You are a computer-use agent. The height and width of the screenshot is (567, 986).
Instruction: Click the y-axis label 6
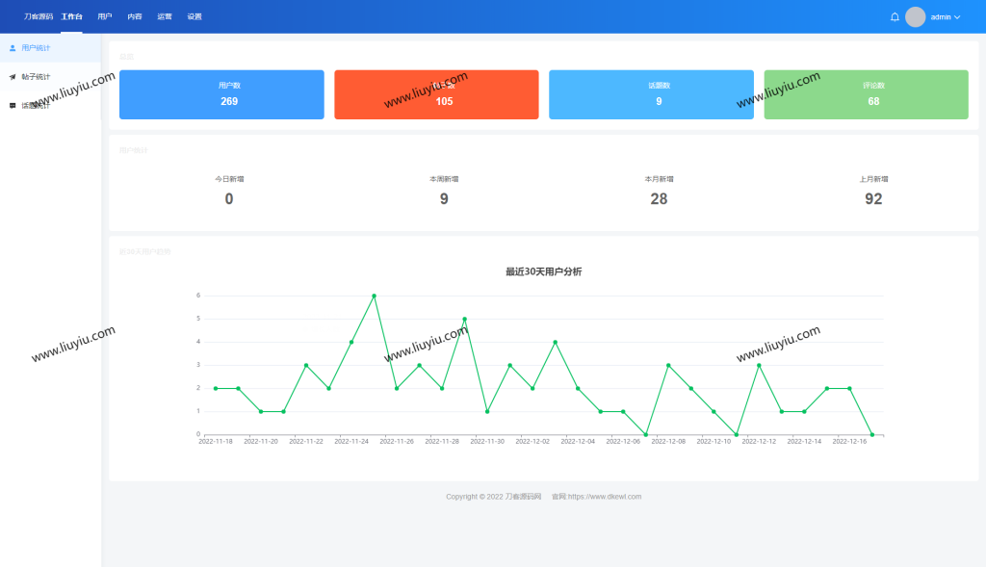[x=198, y=296]
